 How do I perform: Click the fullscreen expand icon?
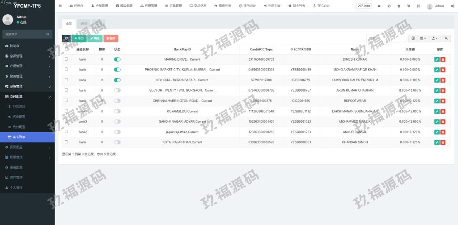(418, 6)
